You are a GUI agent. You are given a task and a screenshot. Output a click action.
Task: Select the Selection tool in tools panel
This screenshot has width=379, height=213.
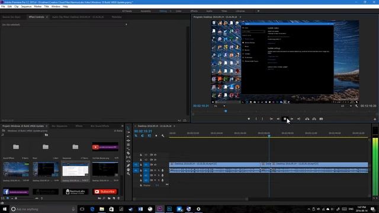pyautogui.click(x=129, y=128)
